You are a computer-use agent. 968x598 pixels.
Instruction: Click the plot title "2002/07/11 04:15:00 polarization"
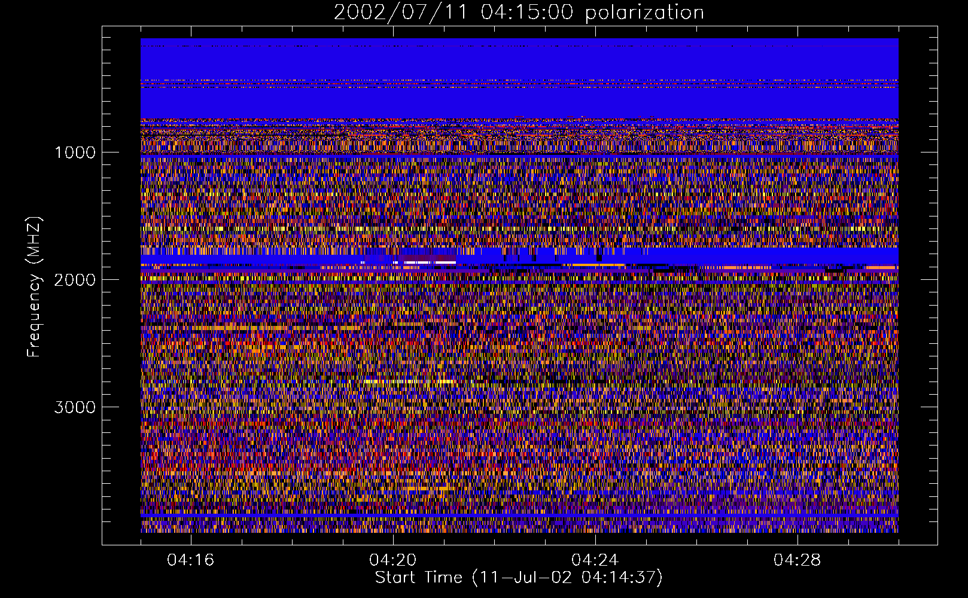point(519,13)
